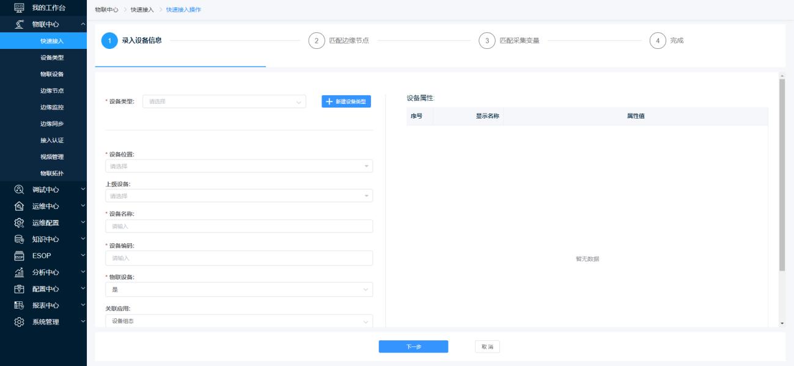Expand the 上级设备 dropdown

tap(238, 196)
